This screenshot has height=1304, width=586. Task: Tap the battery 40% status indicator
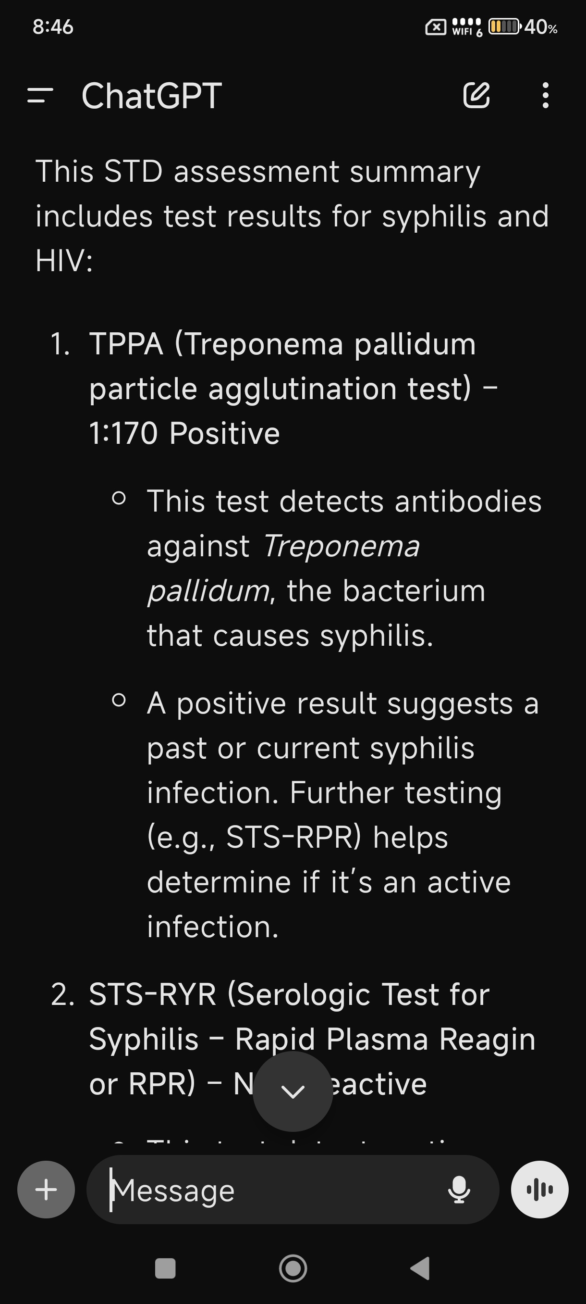click(x=523, y=26)
